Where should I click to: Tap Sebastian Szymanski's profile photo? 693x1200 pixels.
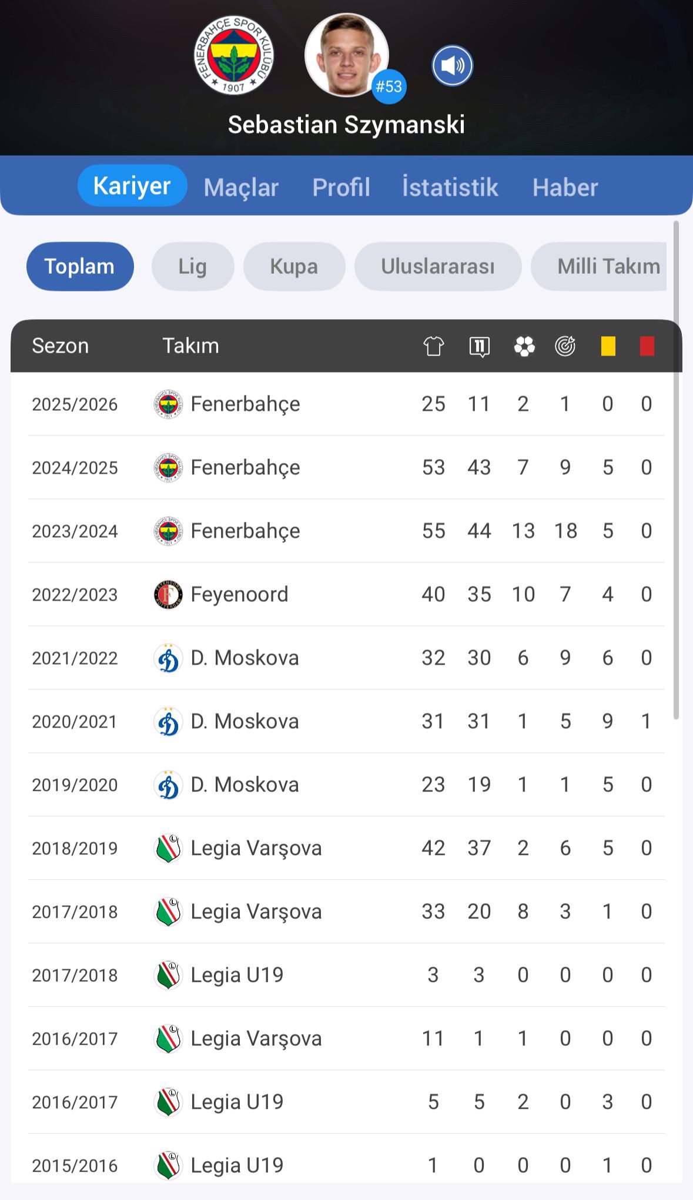346,55
